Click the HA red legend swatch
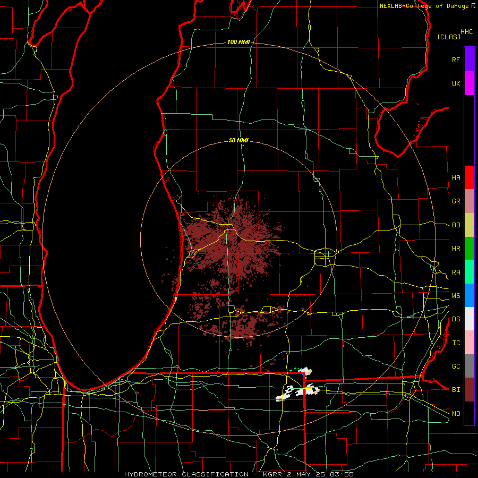478x478 pixels. click(x=469, y=177)
